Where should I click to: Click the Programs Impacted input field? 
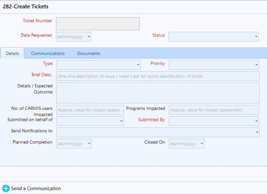pos(214,110)
